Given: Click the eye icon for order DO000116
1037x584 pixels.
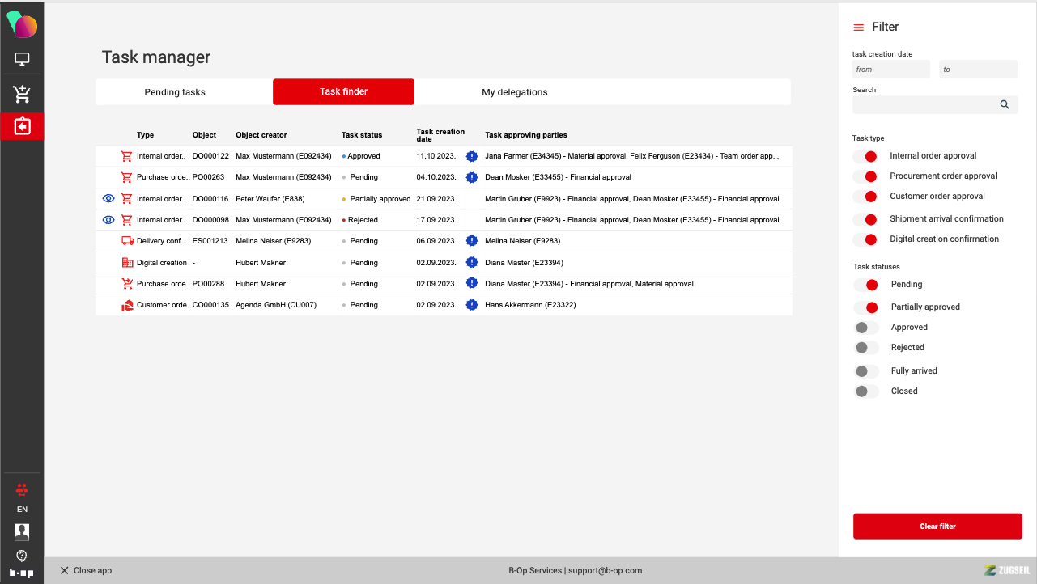Looking at the screenshot, I should click(108, 198).
